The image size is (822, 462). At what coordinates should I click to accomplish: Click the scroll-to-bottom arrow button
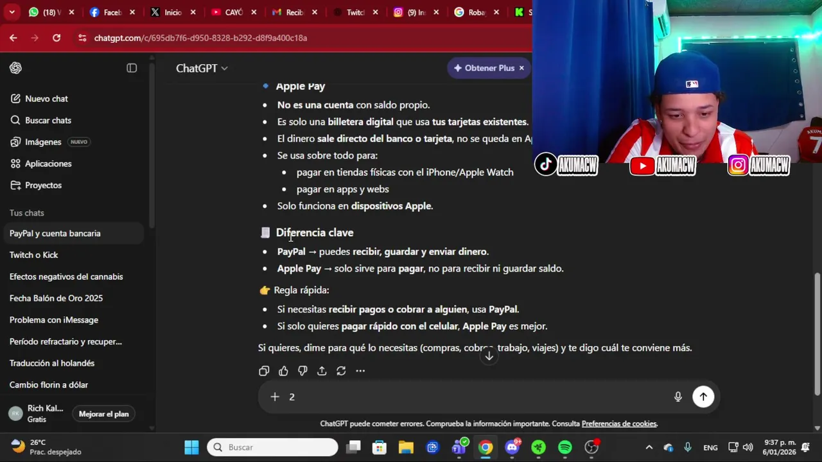[x=489, y=355]
